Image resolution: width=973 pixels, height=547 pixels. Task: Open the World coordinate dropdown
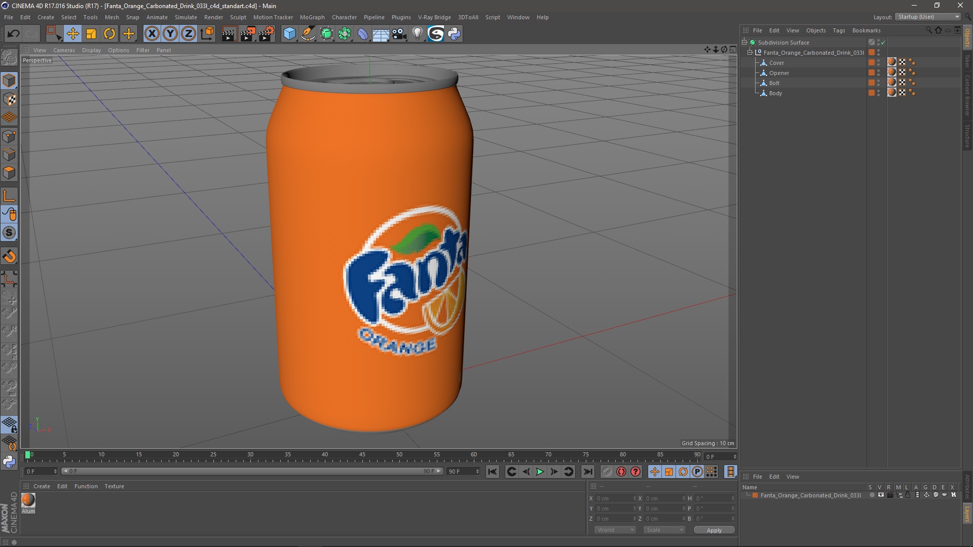pos(615,530)
